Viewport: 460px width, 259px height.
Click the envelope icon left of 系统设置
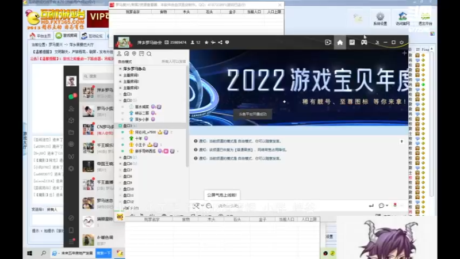pyautogui.click(x=358, y=18)
